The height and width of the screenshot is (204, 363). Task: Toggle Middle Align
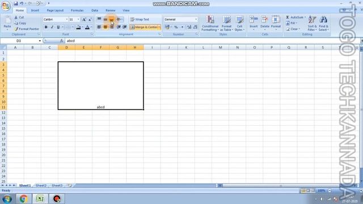pyautogui.click(x=105, y=19)
